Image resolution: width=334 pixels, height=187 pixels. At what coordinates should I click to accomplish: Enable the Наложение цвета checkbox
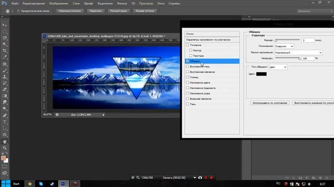[187, 83]
